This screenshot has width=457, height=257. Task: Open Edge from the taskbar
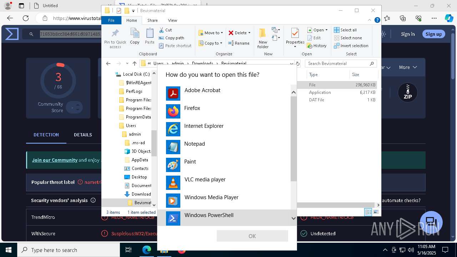(147, 250)
